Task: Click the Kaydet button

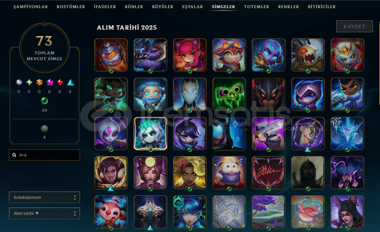Action: point(355,26)
